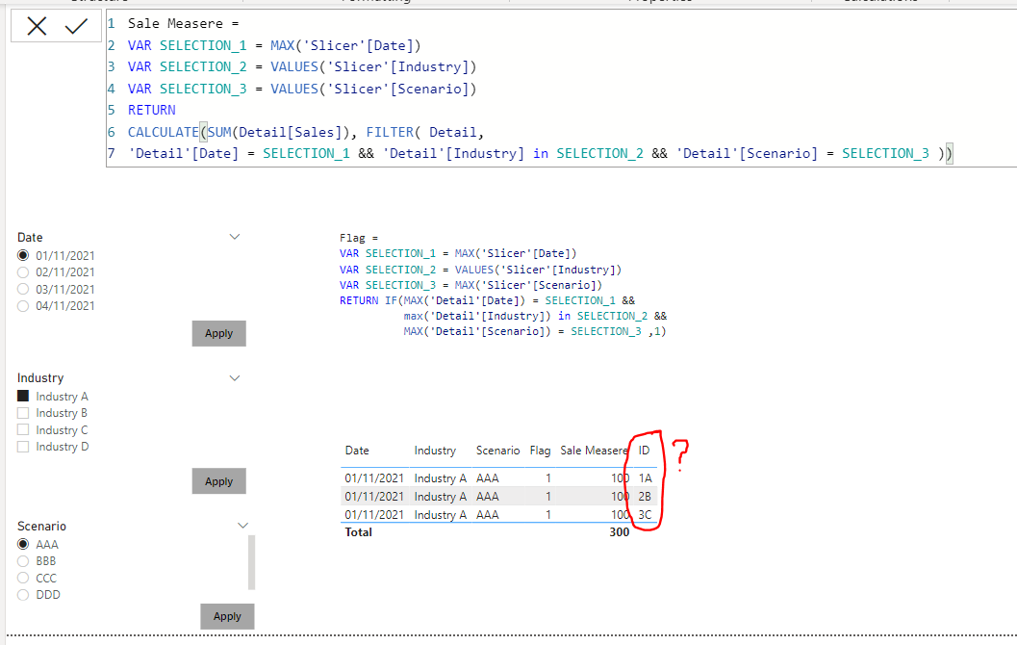Select date 01/11/2021 radio button

pyautogui.click(x=23, y=256)
